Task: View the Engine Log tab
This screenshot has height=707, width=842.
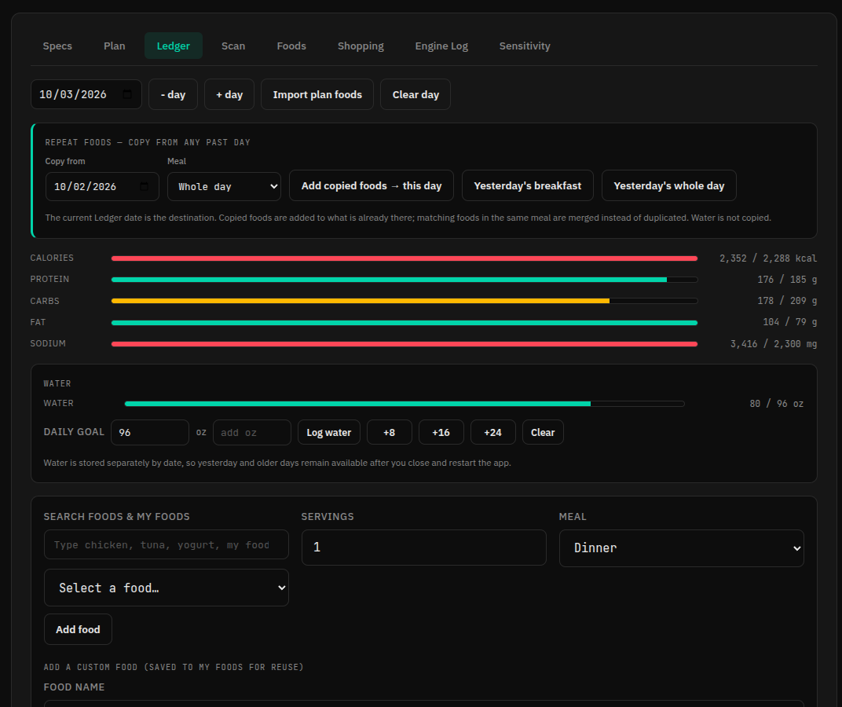Action: pos(441,46)
